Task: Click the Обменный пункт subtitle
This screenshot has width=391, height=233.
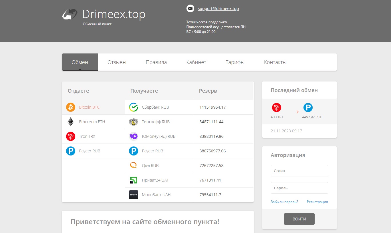Action: coord(97,24)
